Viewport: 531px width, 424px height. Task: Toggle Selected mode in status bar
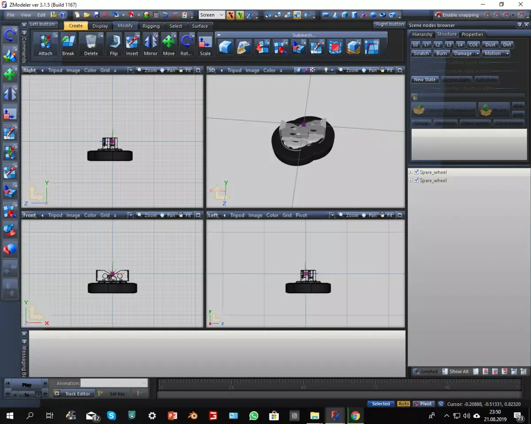(x=381, y=404)
